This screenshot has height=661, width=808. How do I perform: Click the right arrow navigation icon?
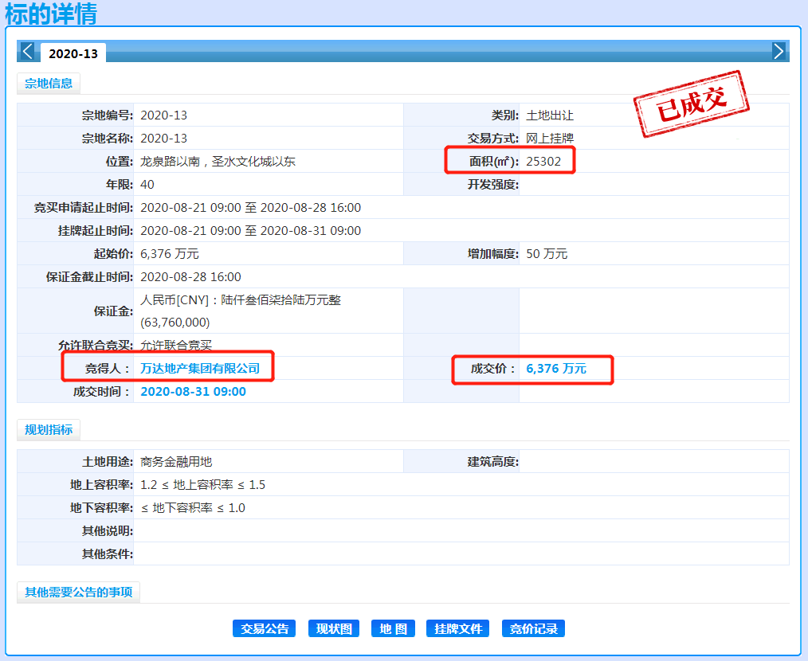pos(779,52)
